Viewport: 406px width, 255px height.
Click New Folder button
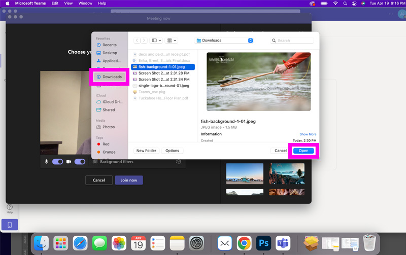point(146,151)
